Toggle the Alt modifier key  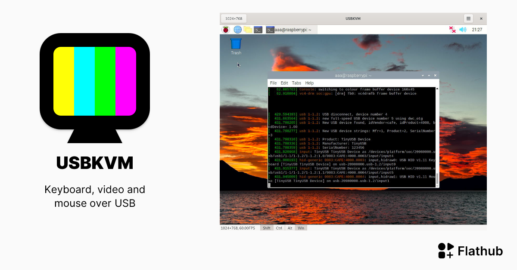[290, 227]
